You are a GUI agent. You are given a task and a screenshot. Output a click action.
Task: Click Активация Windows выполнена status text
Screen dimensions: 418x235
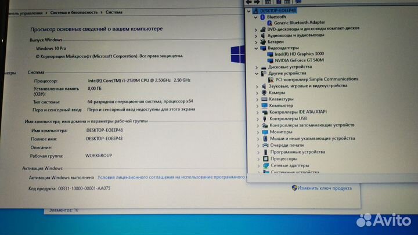62,178
